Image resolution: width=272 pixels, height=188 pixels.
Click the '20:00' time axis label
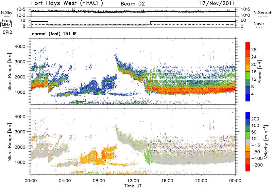201,181
